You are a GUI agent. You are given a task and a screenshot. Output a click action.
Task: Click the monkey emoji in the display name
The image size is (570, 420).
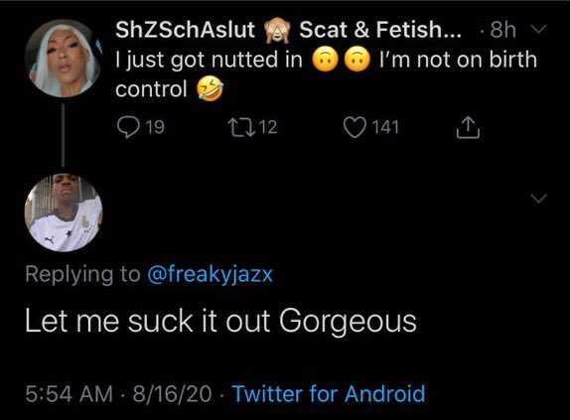pyautogui.click(x=277, y=31)
